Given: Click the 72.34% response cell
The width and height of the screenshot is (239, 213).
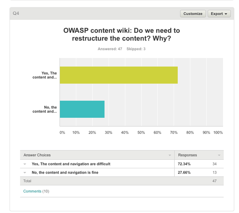Looking at the screenshot, I should (x=184, y=164).
